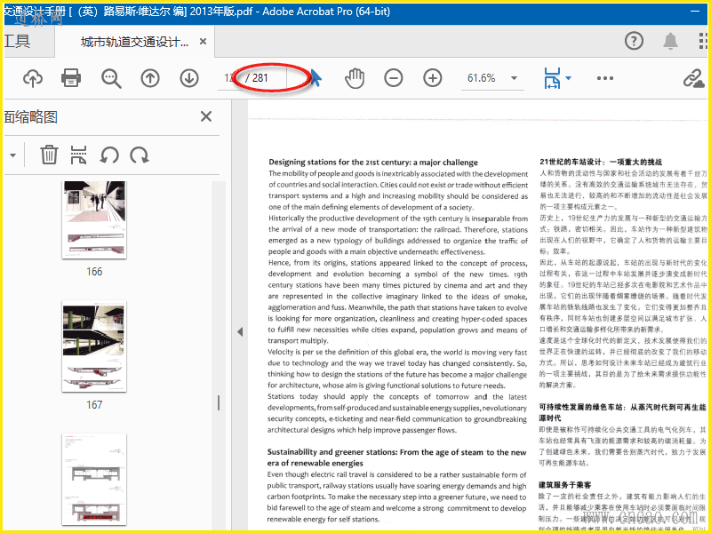Click the 面缩略图 panel title

[30, 117]
